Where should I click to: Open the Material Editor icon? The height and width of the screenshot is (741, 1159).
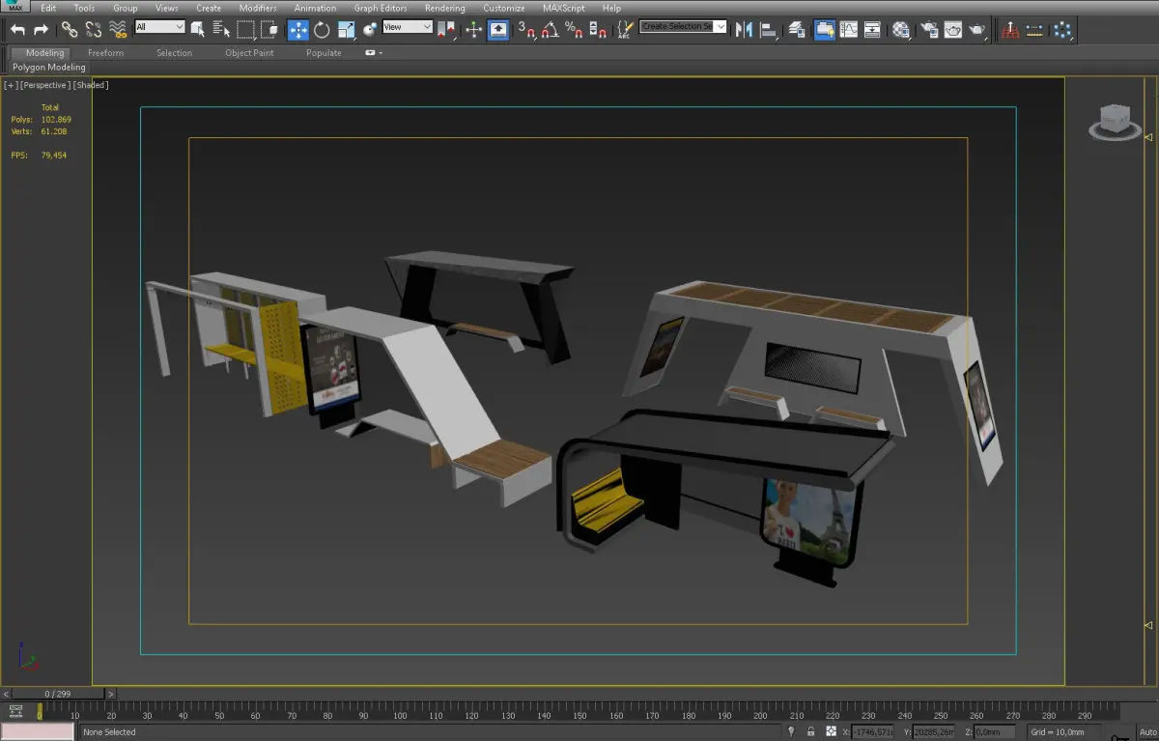pyautogui.click(x=901, y=30)
